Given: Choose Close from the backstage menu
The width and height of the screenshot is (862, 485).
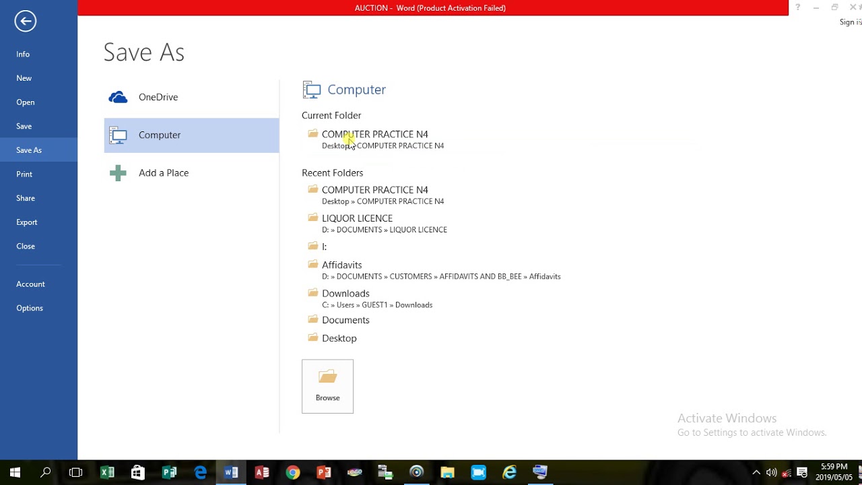Looking at the screenshot, I should [x=25, y=246].
